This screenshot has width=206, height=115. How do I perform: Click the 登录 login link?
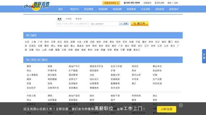pos(170,3)
